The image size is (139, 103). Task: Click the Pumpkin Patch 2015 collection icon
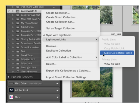pos(18,35)
